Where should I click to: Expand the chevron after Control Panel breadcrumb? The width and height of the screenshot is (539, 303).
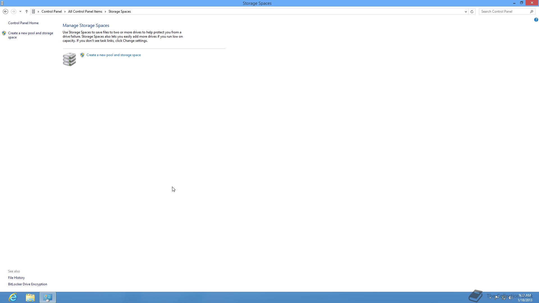(x=65, y=12)
